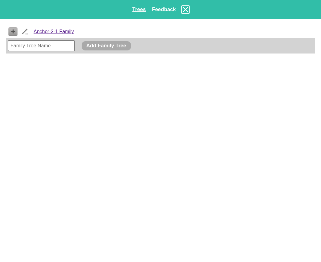Select the square X icon next to Feedback
The image size is (321, 262).
185,10
